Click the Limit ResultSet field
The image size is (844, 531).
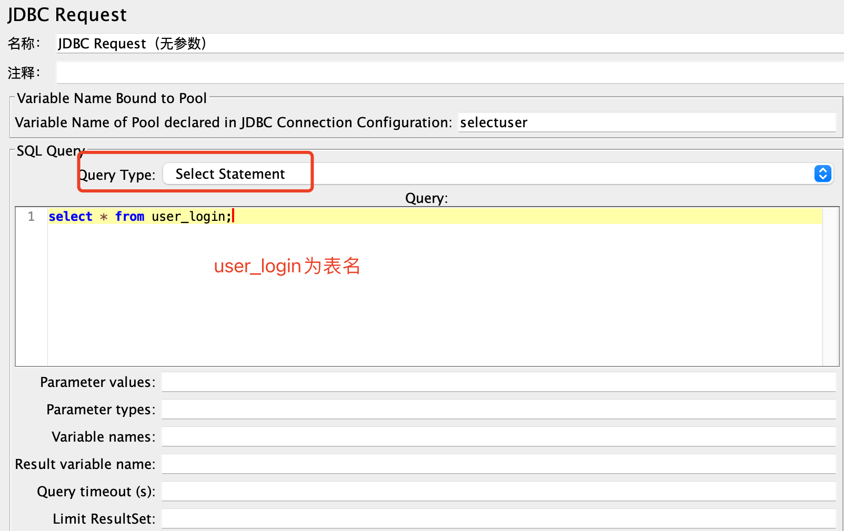click(x=498, y=519)
